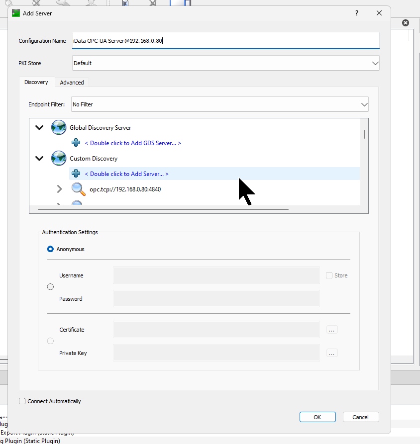Click the help question mark in title bar

tap(357, 13)
